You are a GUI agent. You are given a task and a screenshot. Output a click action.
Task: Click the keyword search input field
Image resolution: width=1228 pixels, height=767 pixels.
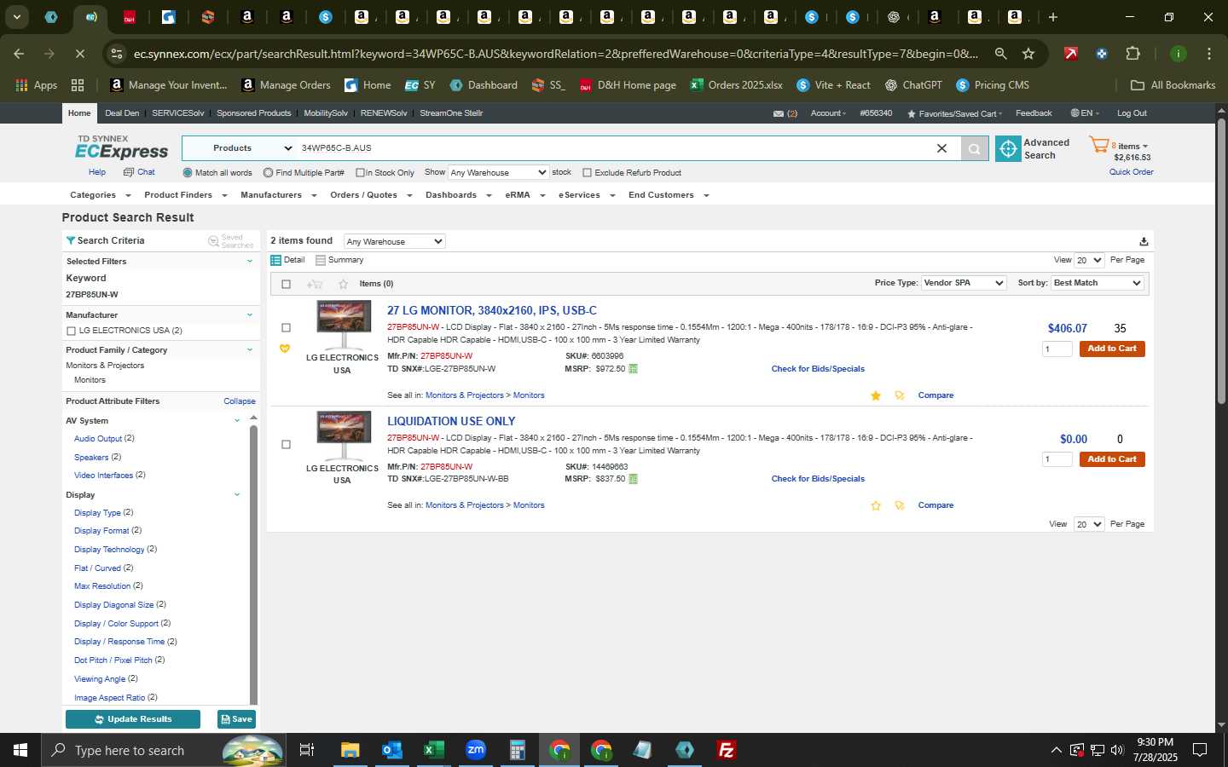coord(614,148)
